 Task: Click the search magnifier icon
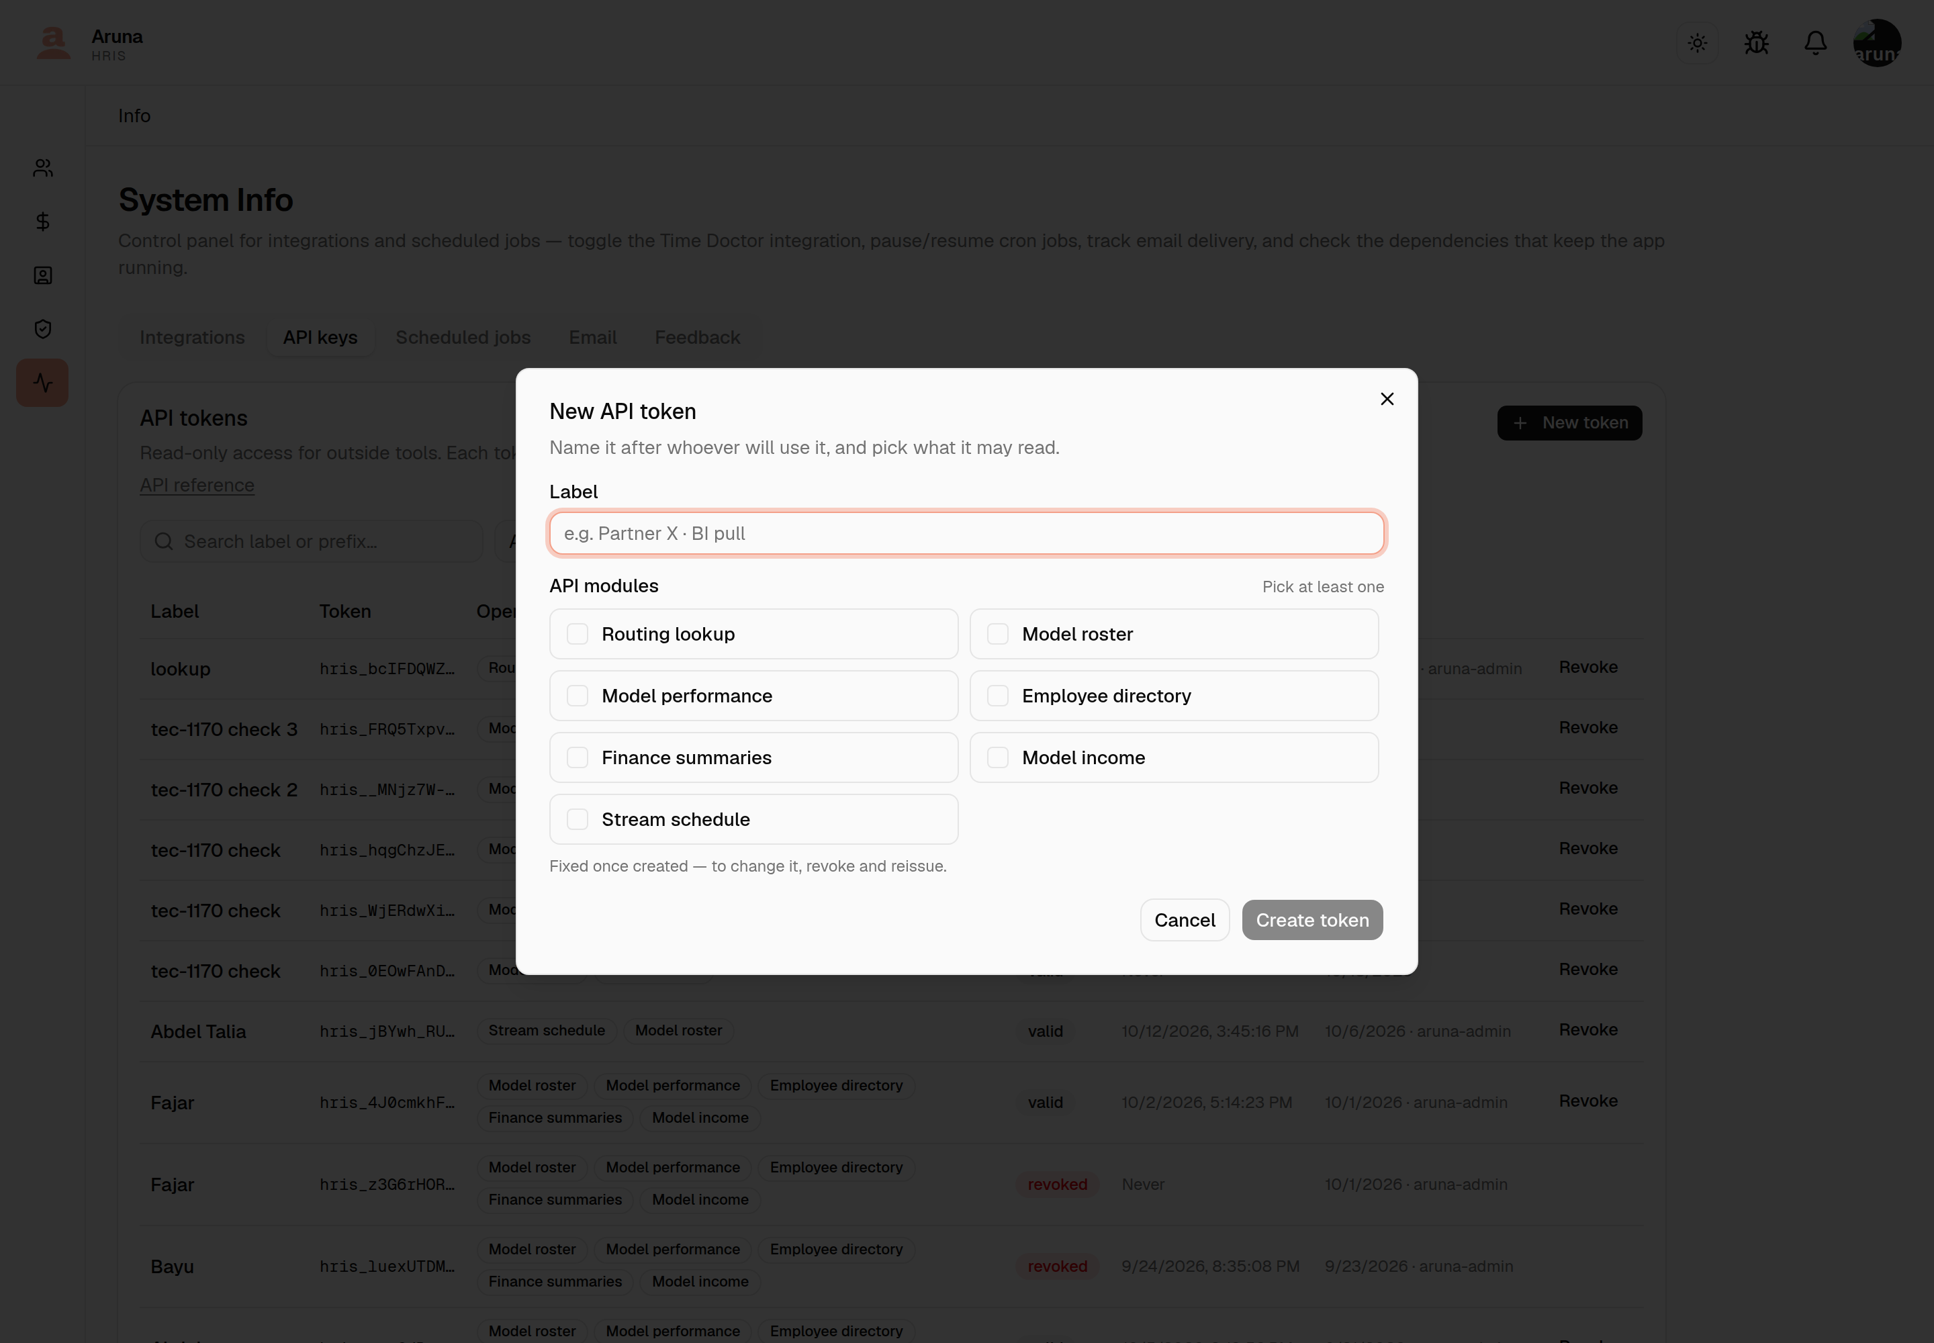pyautogui.click(x=163, y=541)
